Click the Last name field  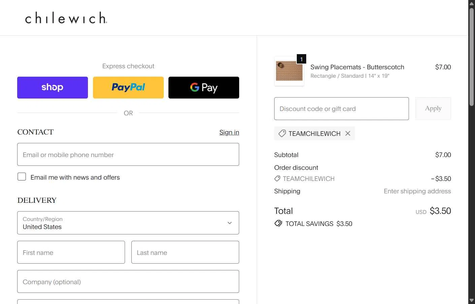pyautogui.click(x=185, y=252)
